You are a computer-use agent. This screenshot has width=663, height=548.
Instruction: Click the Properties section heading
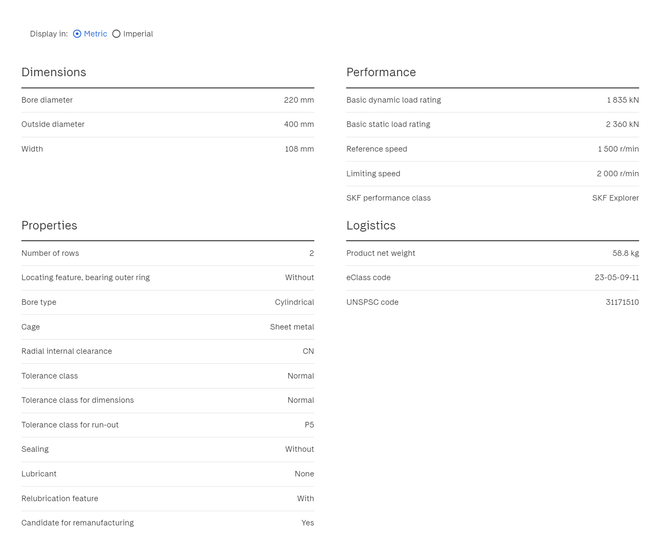click(49, 225)
